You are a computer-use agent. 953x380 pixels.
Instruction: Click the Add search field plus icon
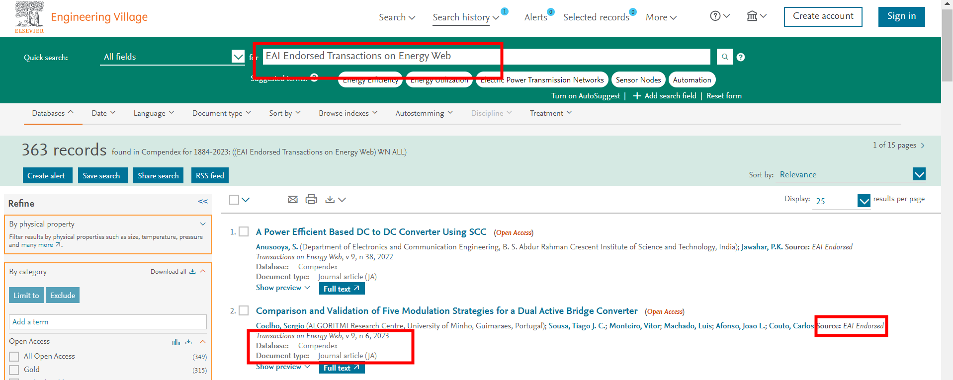[x=637, y=96]
